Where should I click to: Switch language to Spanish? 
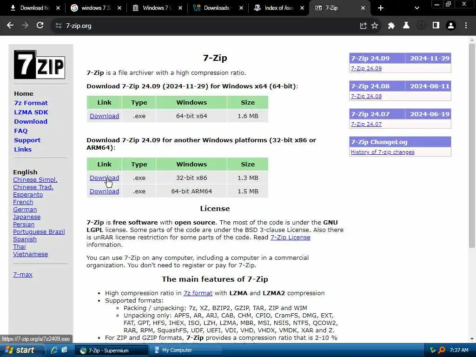click(x=25, y=239)
